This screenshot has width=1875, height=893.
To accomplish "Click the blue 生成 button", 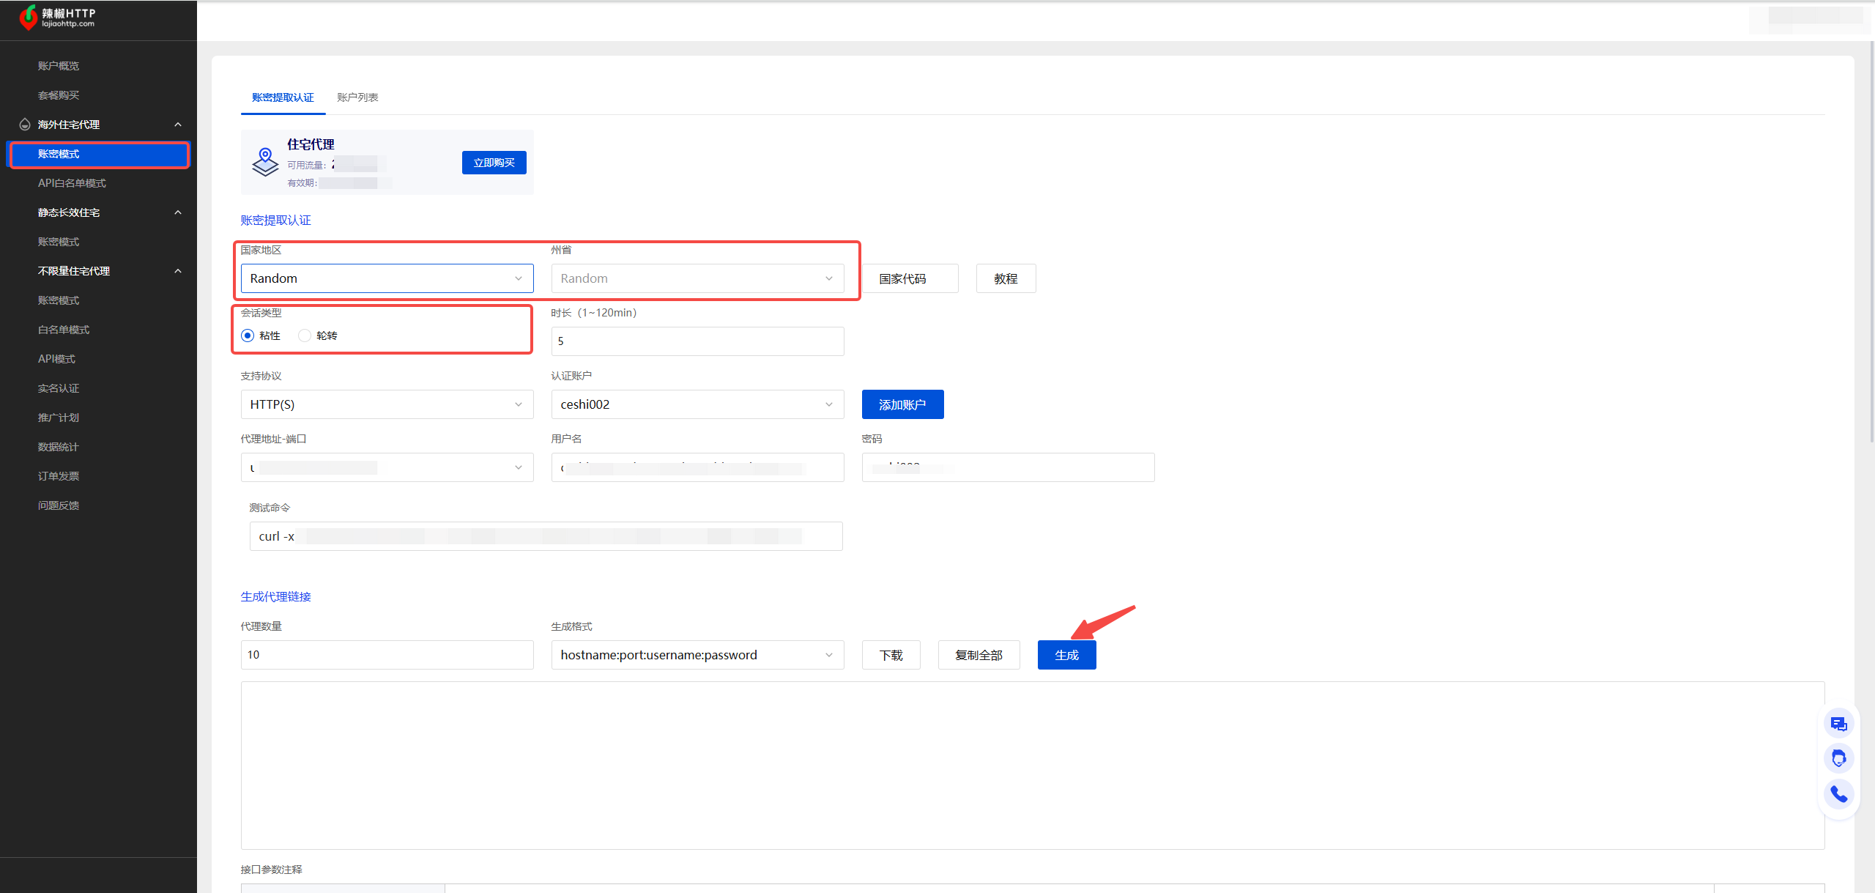I will coord(1066,655).
